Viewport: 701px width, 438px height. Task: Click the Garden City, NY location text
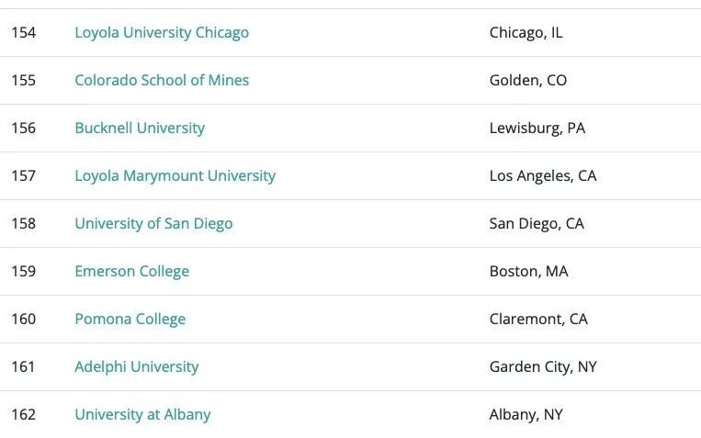543,367
